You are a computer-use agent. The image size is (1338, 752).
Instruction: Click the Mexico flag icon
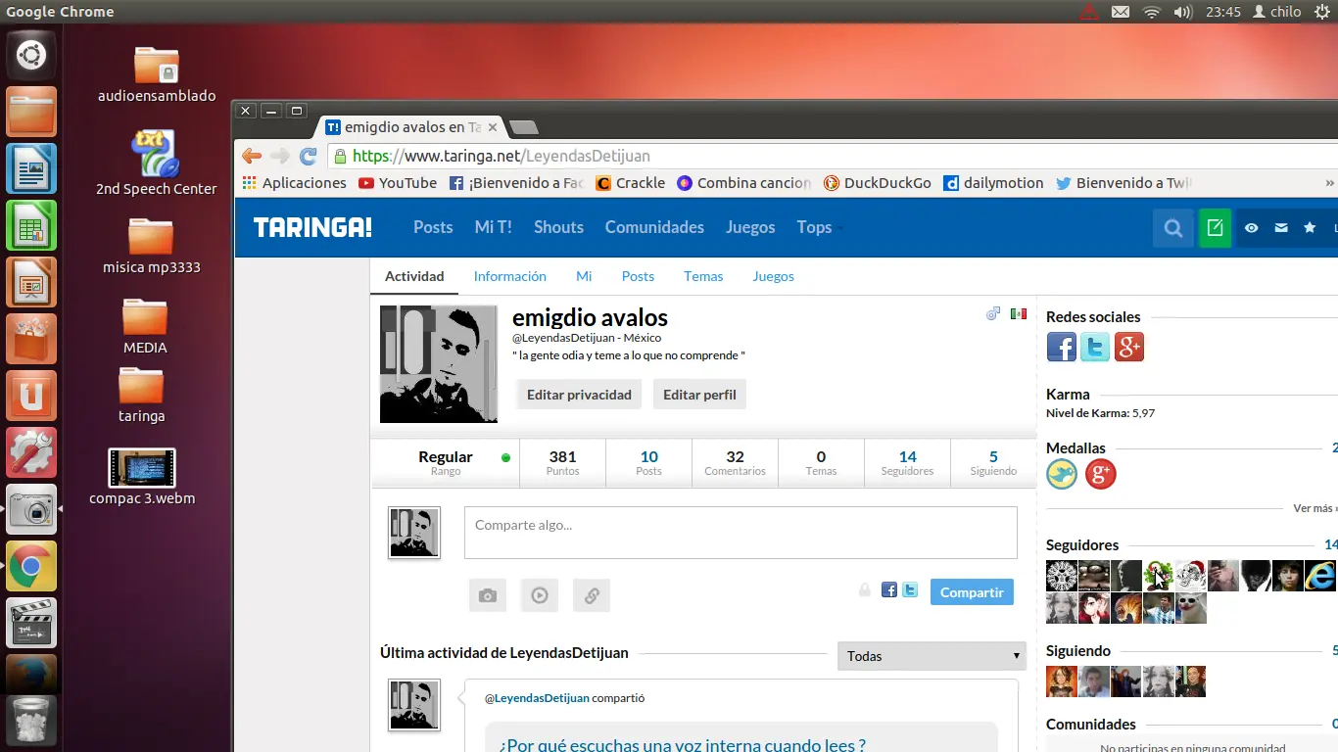(x=1019, y=313)
